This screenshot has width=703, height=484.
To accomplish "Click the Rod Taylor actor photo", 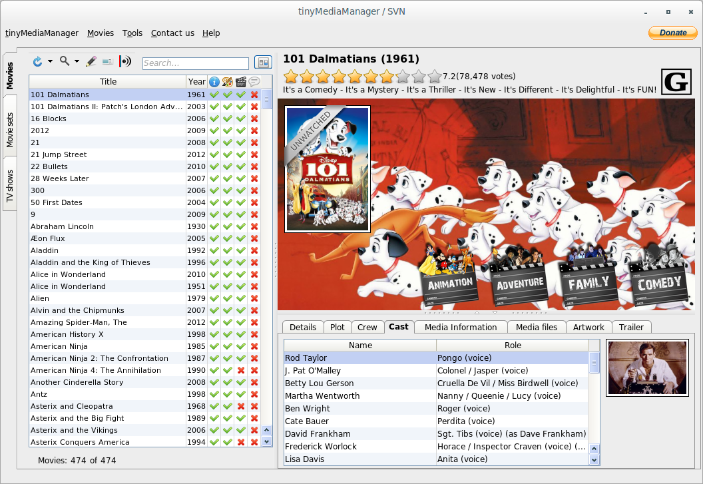I will [x=647, y=367].
